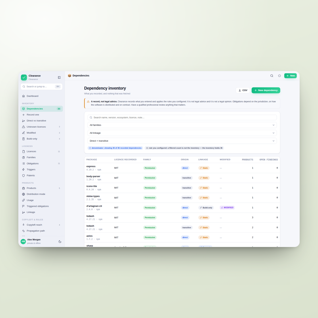Viewport: 318px width, 318px height.
Task: Open the d'artagnan-cli package row
Action: click(182, 207)
